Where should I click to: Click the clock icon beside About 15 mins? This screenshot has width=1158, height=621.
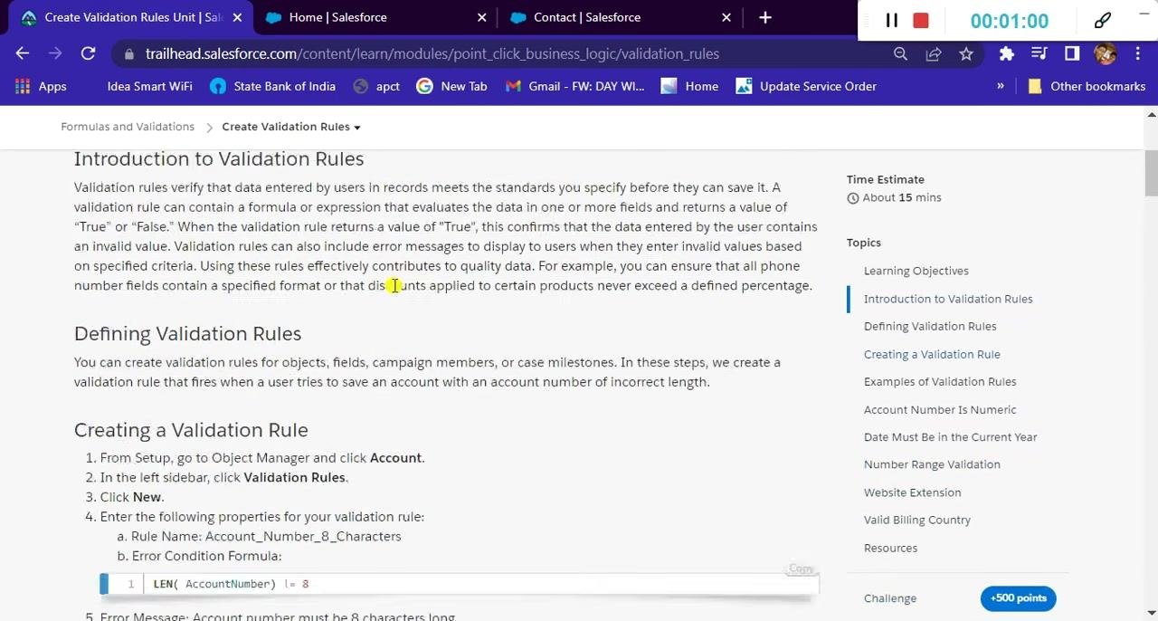(x=852, y=197)
